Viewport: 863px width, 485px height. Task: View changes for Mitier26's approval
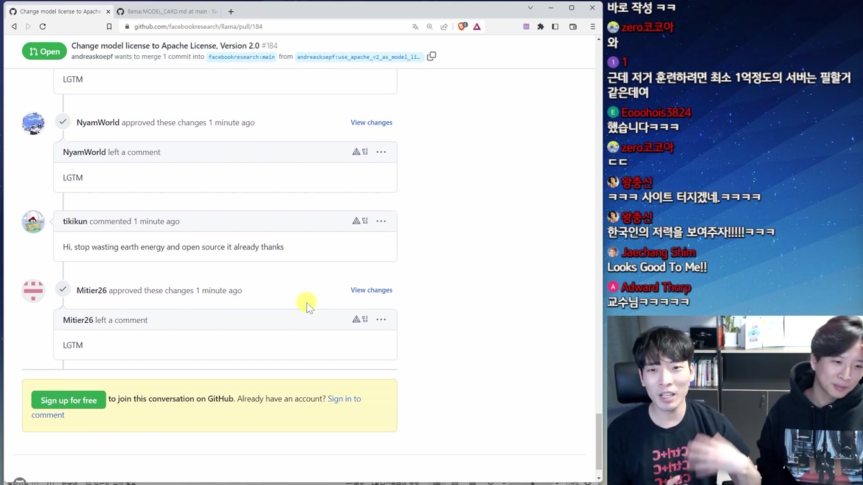pos(371,290)
